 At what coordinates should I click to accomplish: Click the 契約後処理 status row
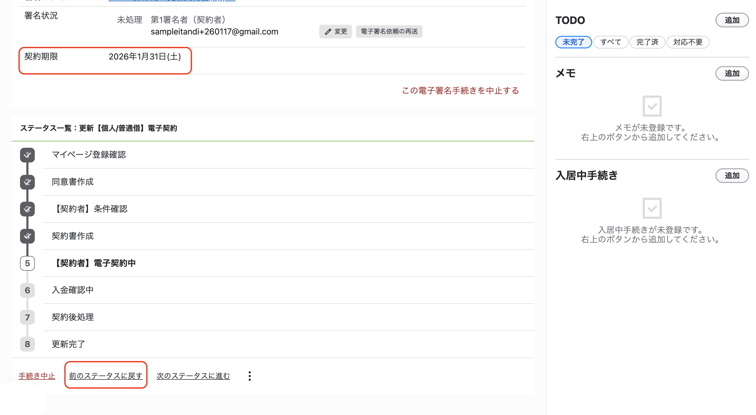click(288, 317)
